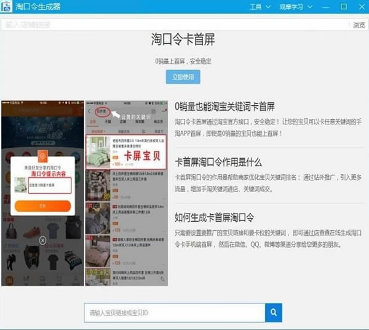Expand the 观摩学习 dropdown menu

(x=296, y=7)
